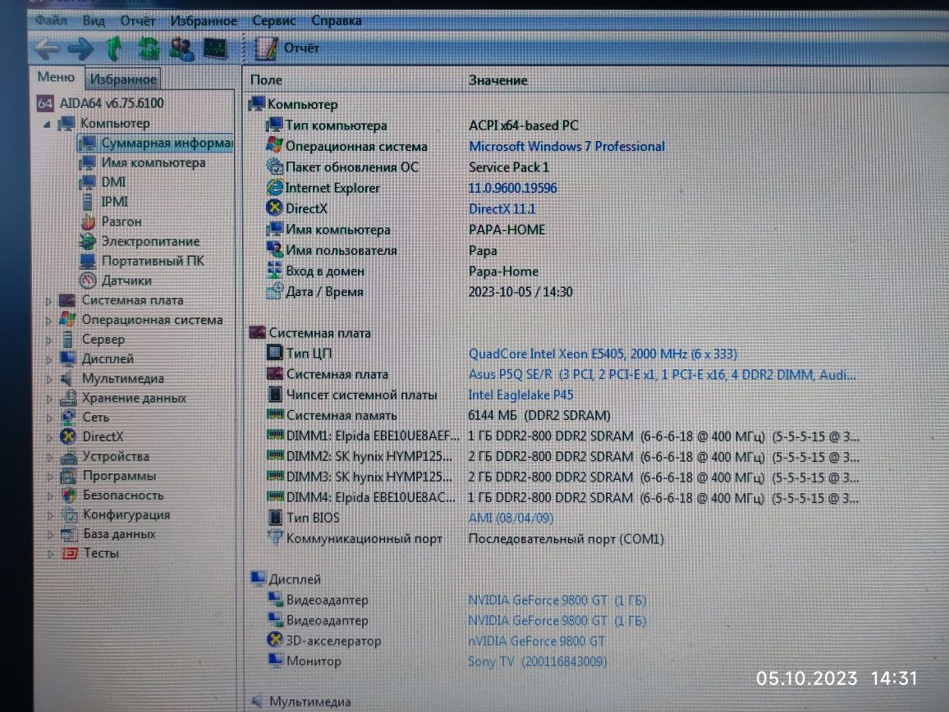Open Microsoft Windows 7 Professional link

[x=566, y=146]
